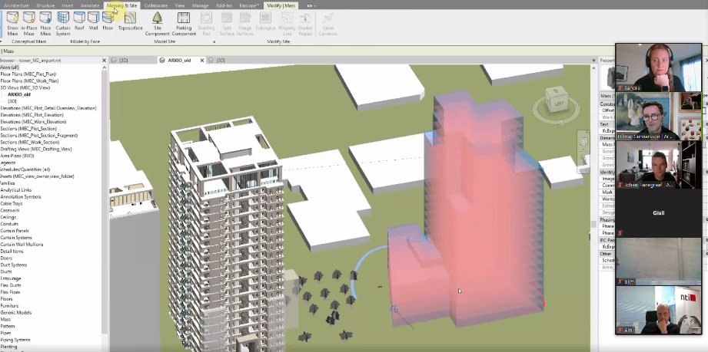This screenshot has width=708, height=352.
Task: Activate Curtain System by face
Action: pyautogui.click(x=63, y=24)
